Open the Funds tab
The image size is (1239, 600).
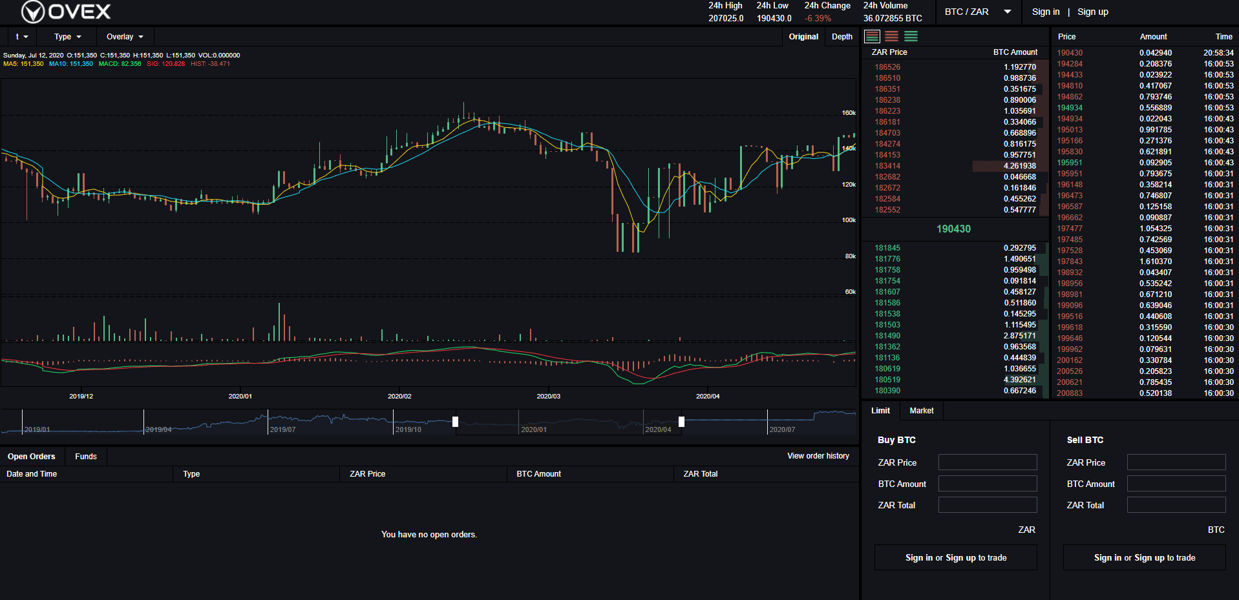(x=85, y=457)
